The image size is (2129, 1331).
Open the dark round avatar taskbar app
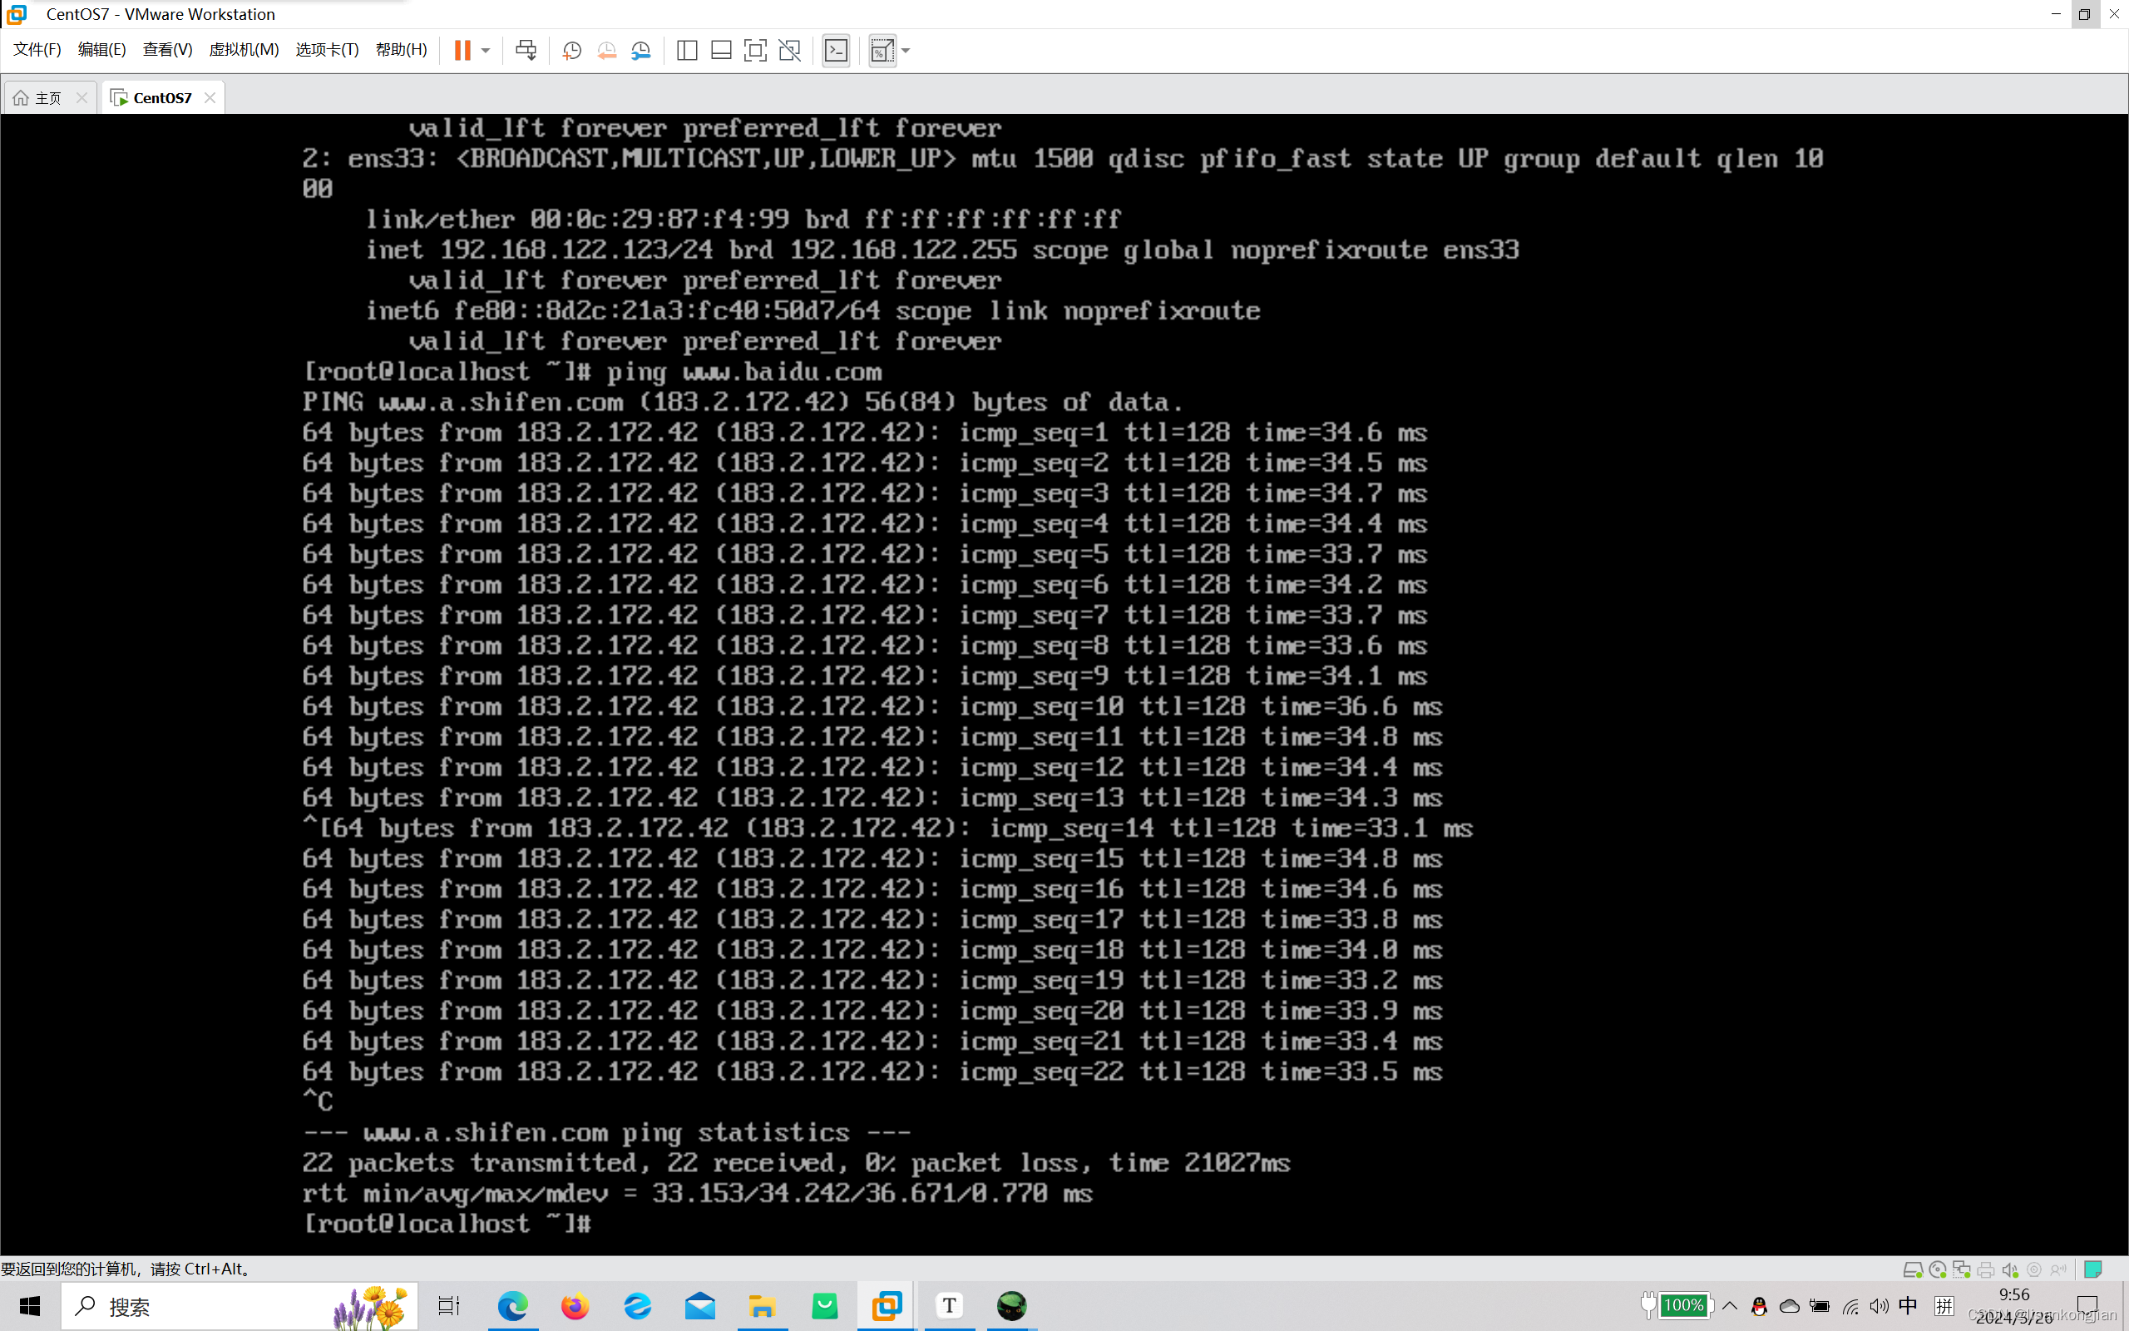(1012, 1306)
